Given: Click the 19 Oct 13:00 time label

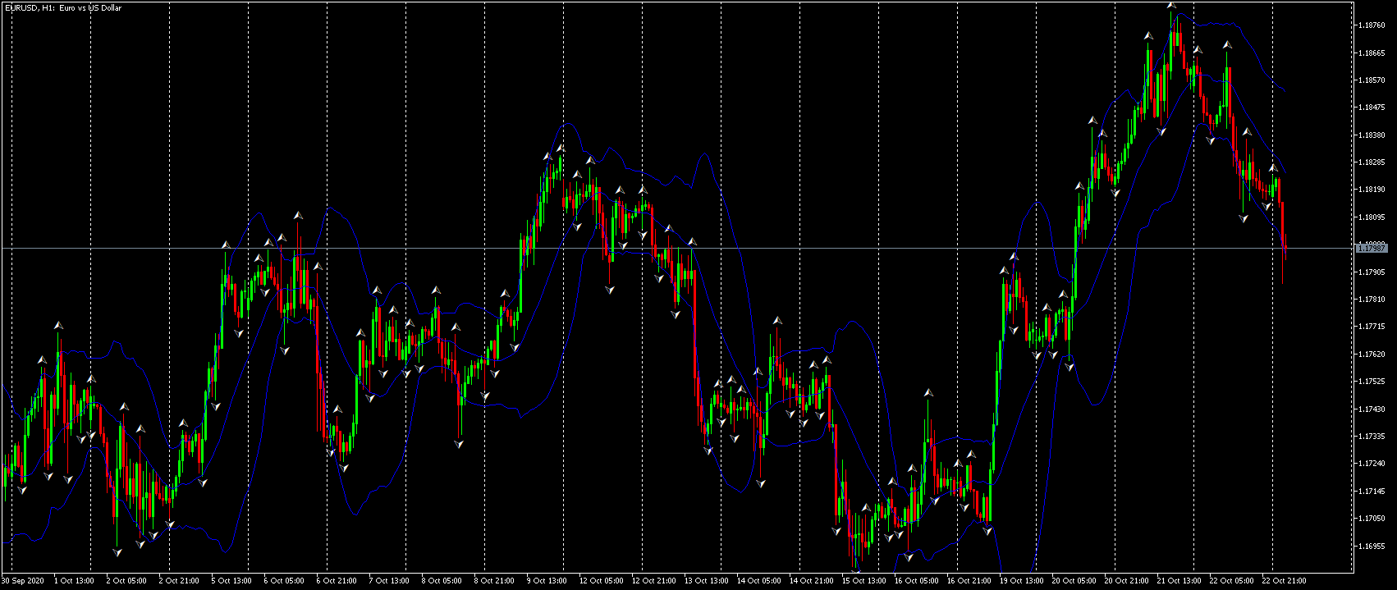Looking at the screenshot, I should (1022, 581).
